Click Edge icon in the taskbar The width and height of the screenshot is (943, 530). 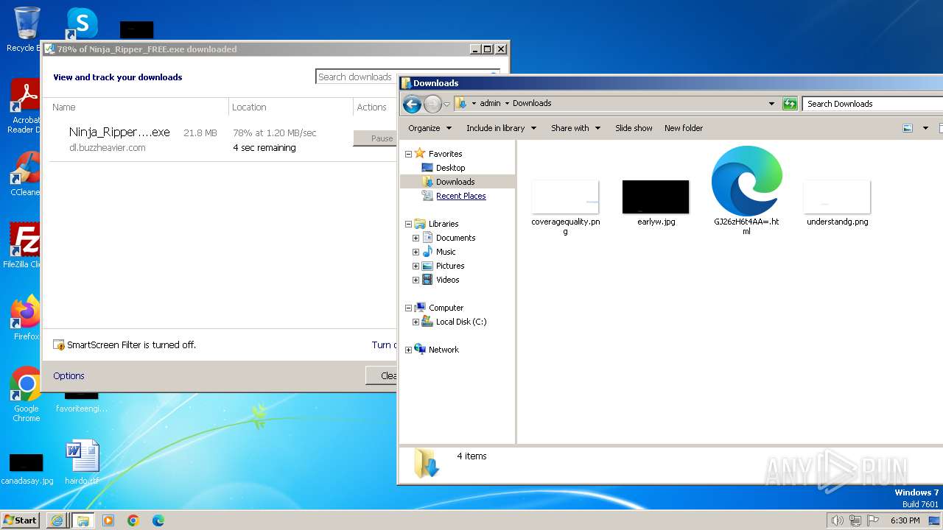pyautogui.click(x=158, y=520)
